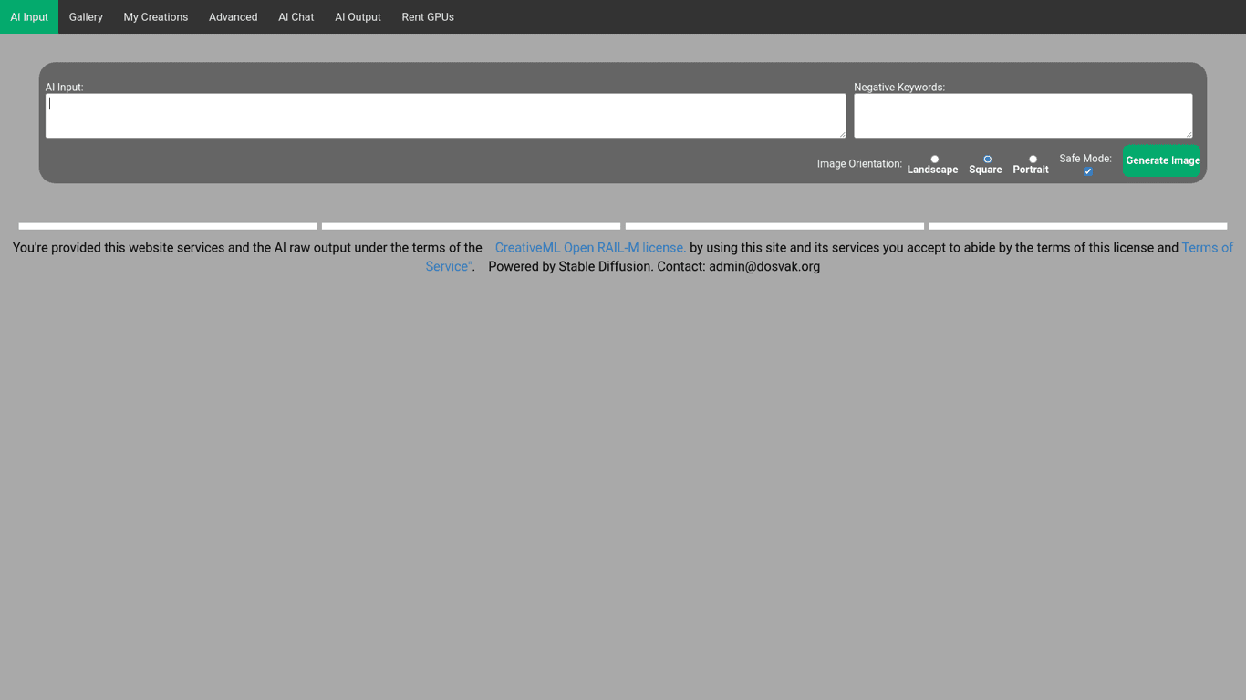Disable the Safe Mode checkbox
The width and height of the screenshot is (1246, 700).
coord(1087,171)
